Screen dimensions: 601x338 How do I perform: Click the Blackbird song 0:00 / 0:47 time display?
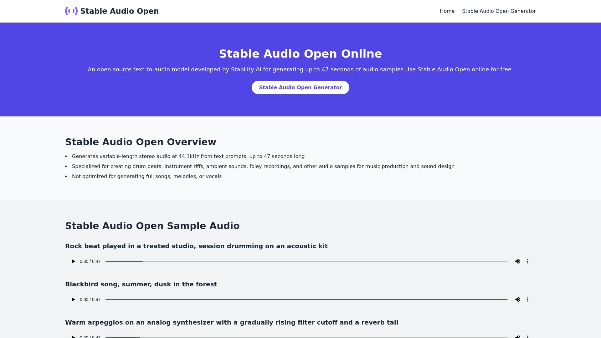pos(90,300)
